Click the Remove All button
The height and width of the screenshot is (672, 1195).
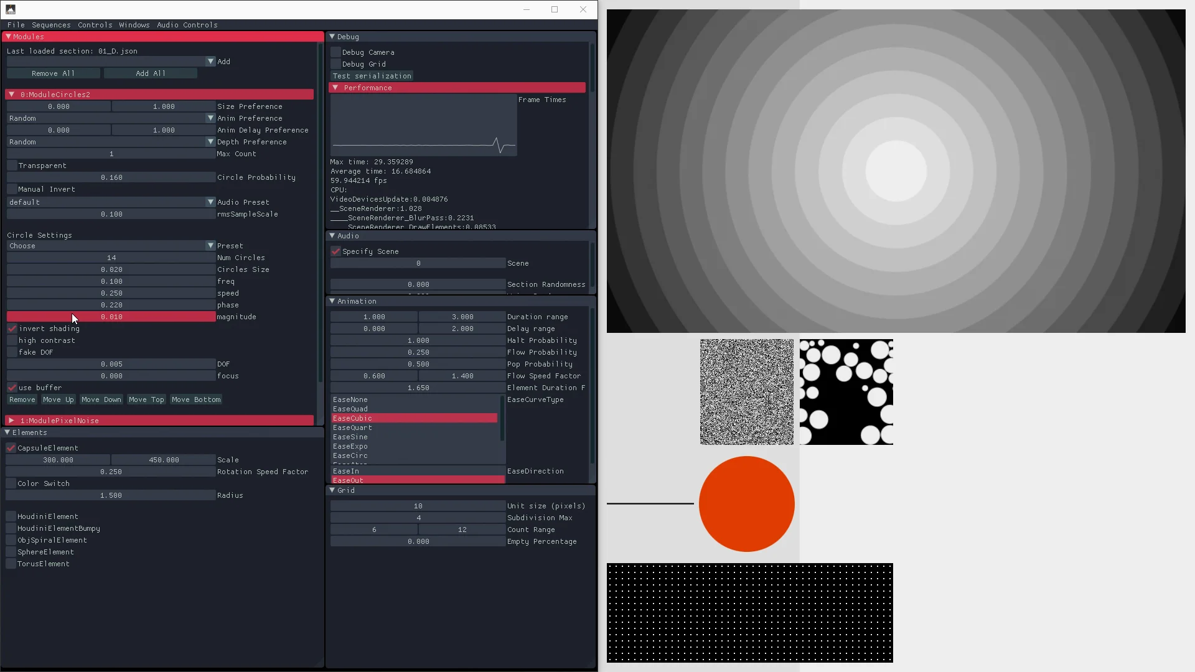[x=54, y=73]
